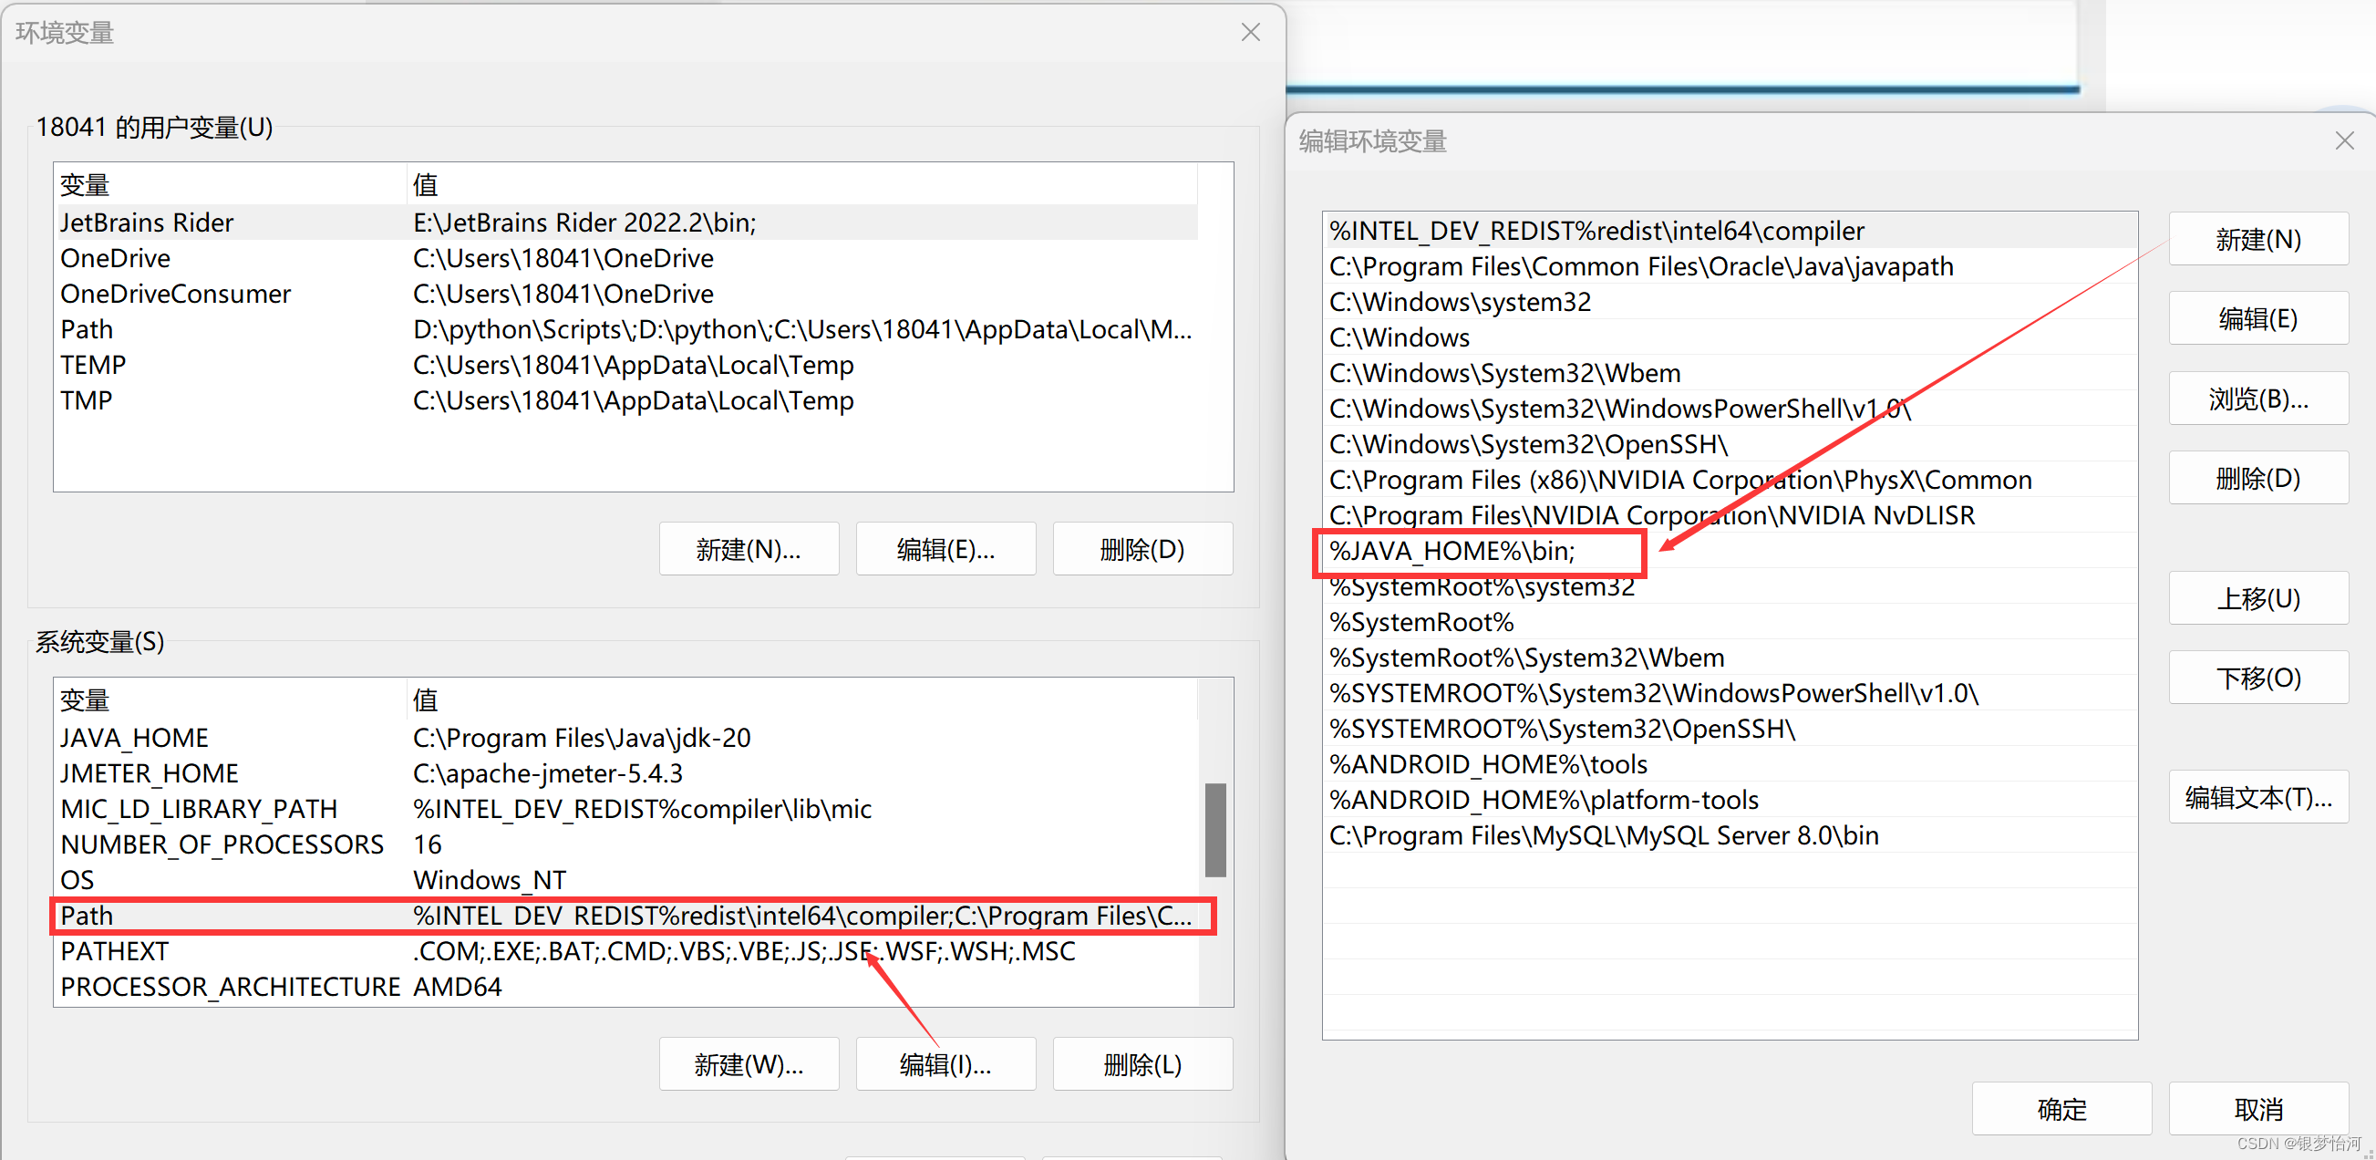Click the scrollbar of the system variables list
This screenshot has width=2376, height=1160.
pyautogui.click(x=1214, y=829)
